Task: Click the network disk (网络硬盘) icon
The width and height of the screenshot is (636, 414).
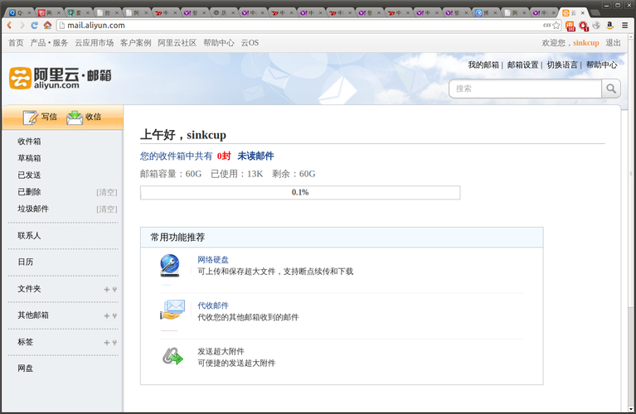Action: pyautogui.click(x=171, y=266)
